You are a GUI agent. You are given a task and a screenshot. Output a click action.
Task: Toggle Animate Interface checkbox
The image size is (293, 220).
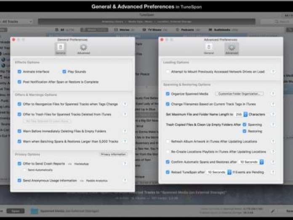pos(19,72)
